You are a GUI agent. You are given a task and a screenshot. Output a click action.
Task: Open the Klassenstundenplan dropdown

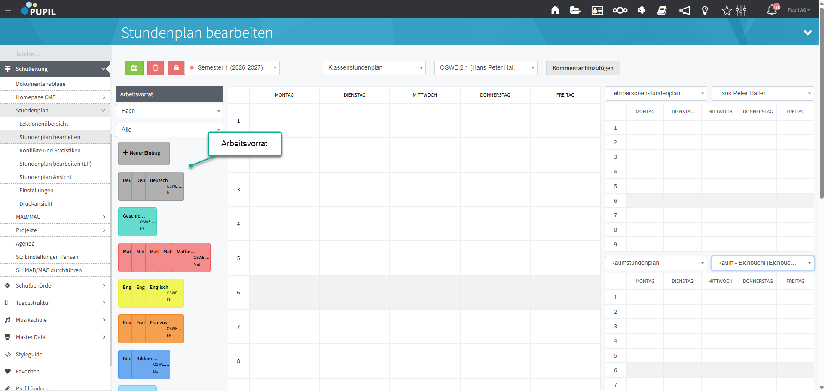[374, 68]
